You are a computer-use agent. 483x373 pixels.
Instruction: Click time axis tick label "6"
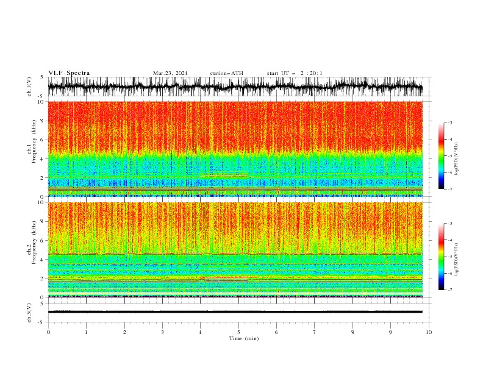coord(276,332)
